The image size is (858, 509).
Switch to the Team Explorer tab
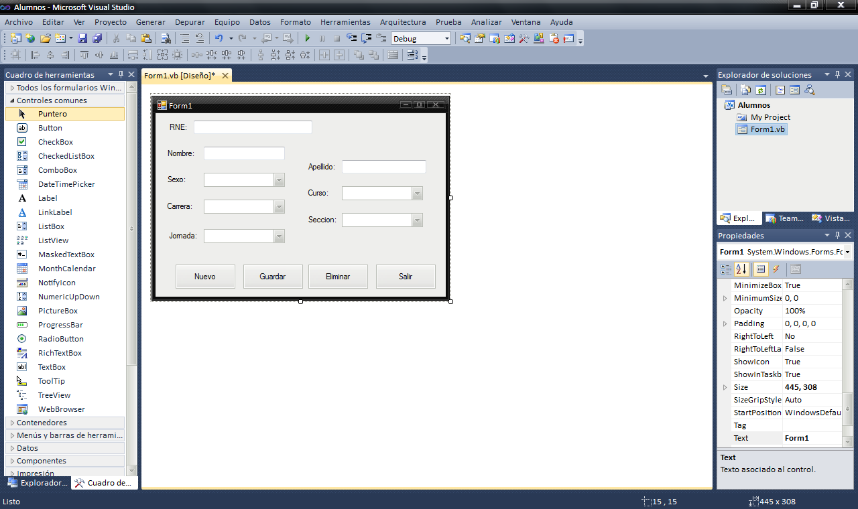(x=784, y=218)
